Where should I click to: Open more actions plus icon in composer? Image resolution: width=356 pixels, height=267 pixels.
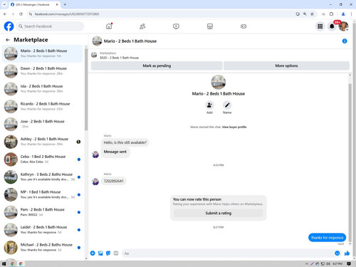tap(93, 253)
